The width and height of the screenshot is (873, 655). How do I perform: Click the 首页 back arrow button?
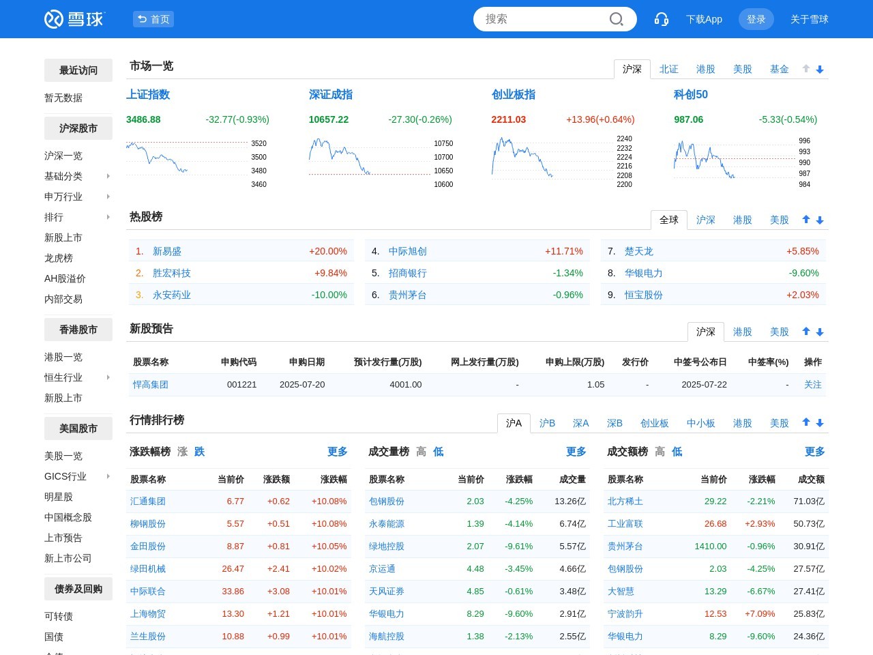[x=153, y=19]
